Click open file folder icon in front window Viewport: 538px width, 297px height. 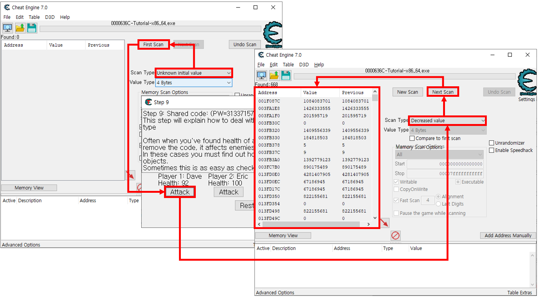274,75
